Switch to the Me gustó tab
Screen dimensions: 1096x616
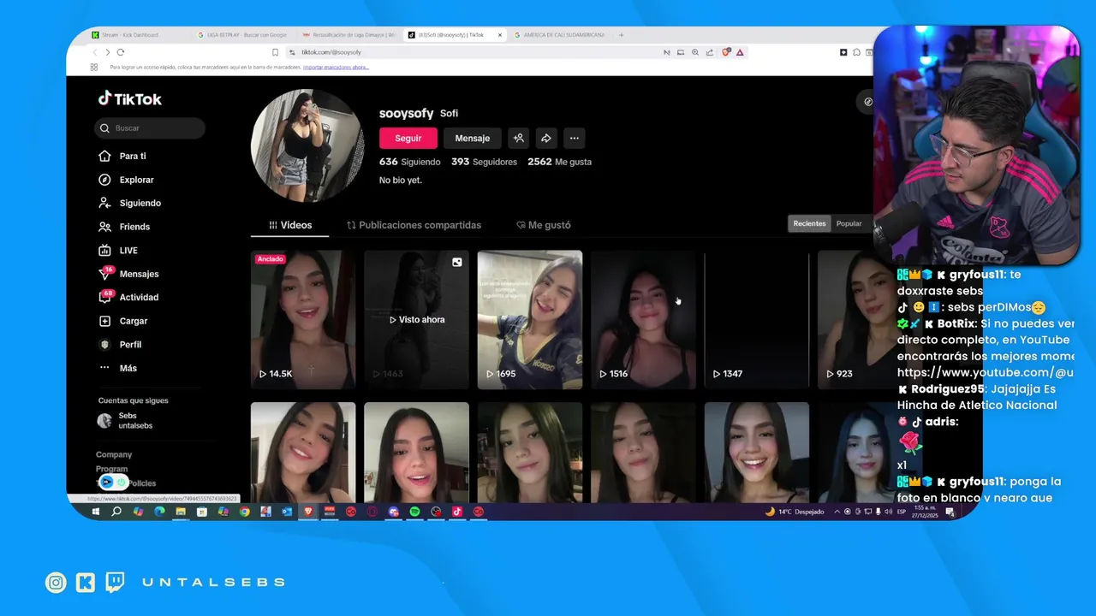point(543,225)
